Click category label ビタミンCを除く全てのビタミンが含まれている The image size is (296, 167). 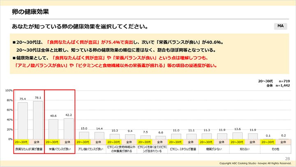click(x=152, y=149)
